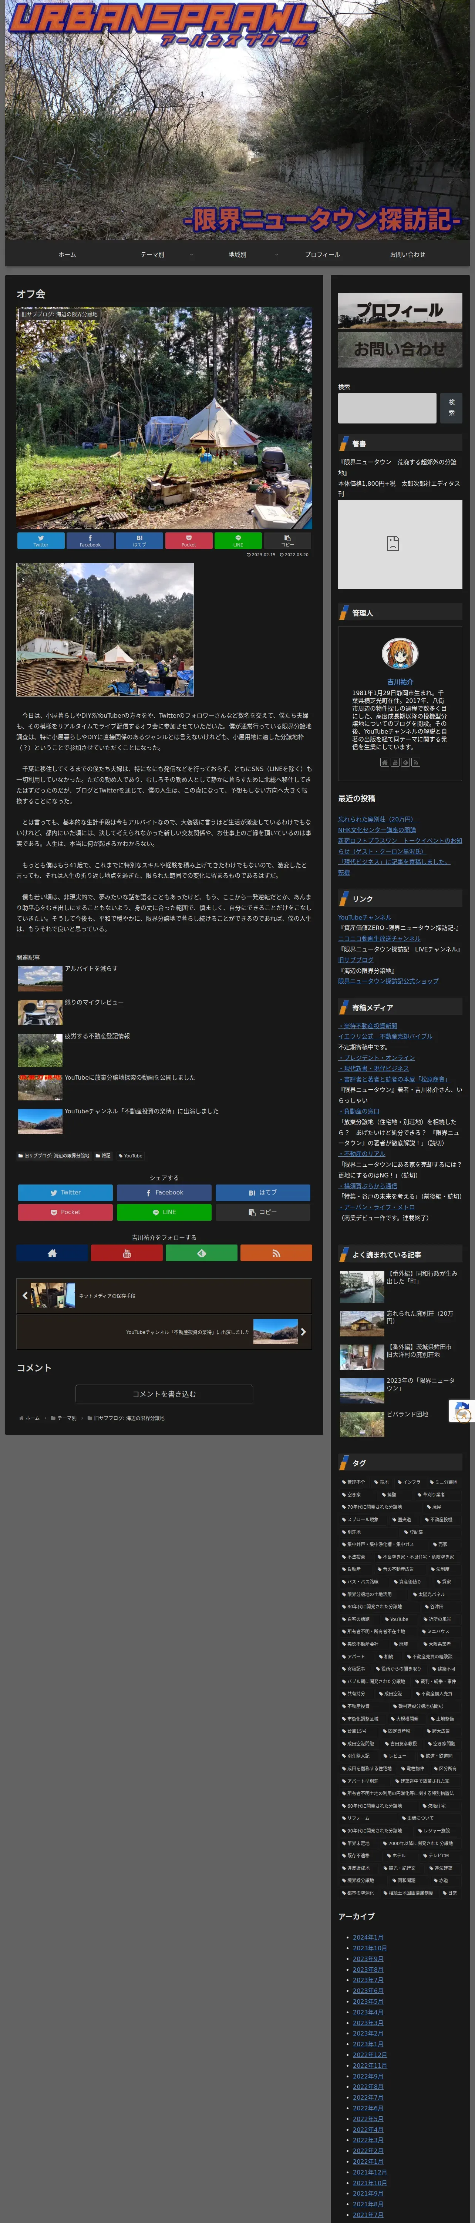Click the プロフィール sidebar banner
Viewport: 475px width, 2223px height.
coord(400,311)
